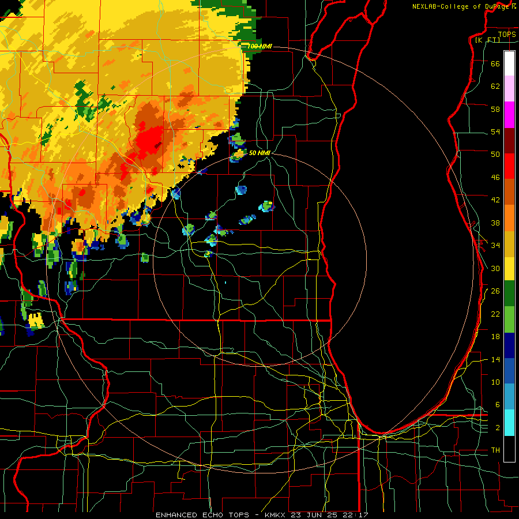Select the magenta legend swatch
The height and width of the screenshot is (519, 519).
pyautogui.click(x=509, y=115)
